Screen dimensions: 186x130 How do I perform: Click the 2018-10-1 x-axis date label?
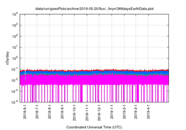74,113
